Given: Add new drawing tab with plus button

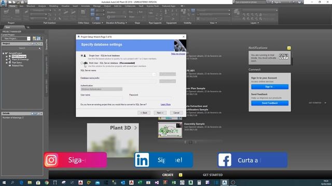Looking at the screenshot, I should coord(28,27).
